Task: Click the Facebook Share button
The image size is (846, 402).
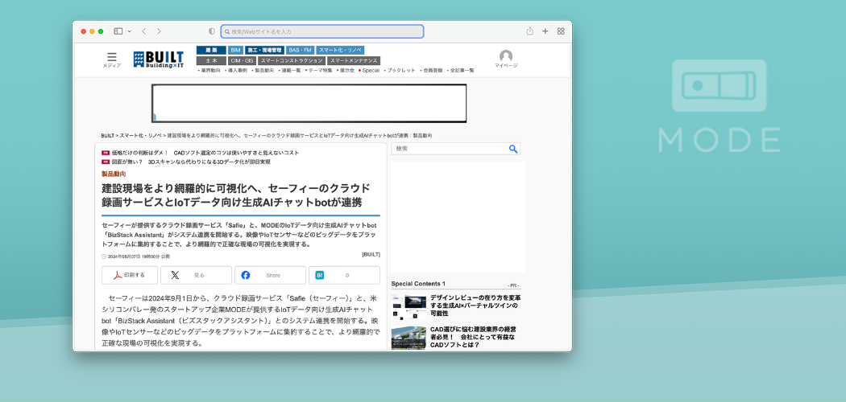Action: (x=270, y=275)
